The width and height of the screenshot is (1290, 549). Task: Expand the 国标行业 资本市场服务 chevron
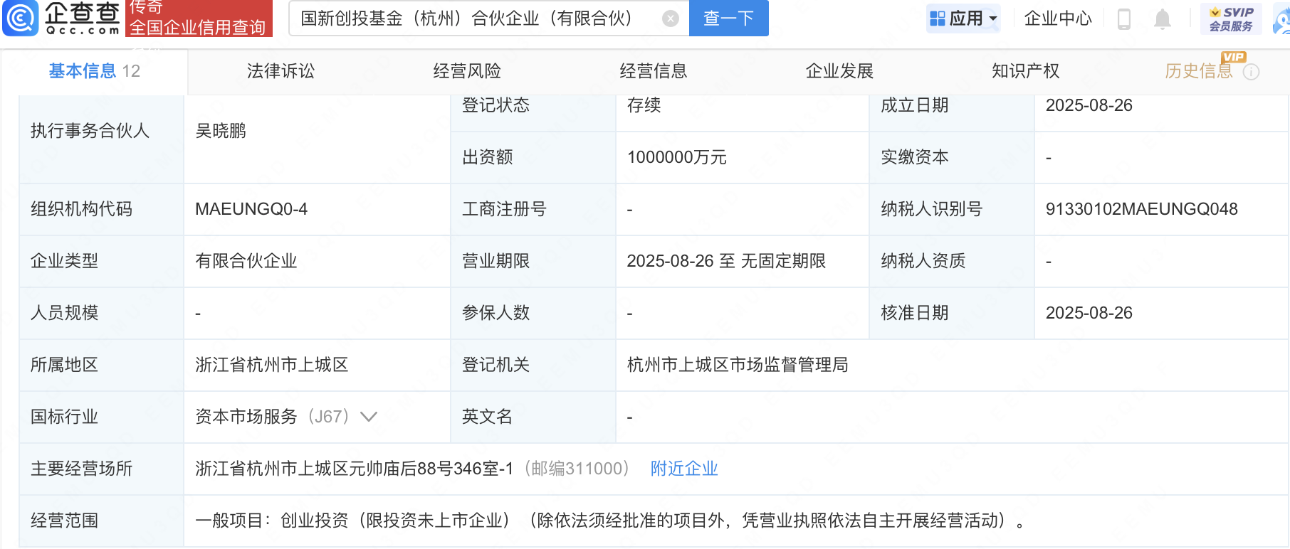click(x=369, y=417)
